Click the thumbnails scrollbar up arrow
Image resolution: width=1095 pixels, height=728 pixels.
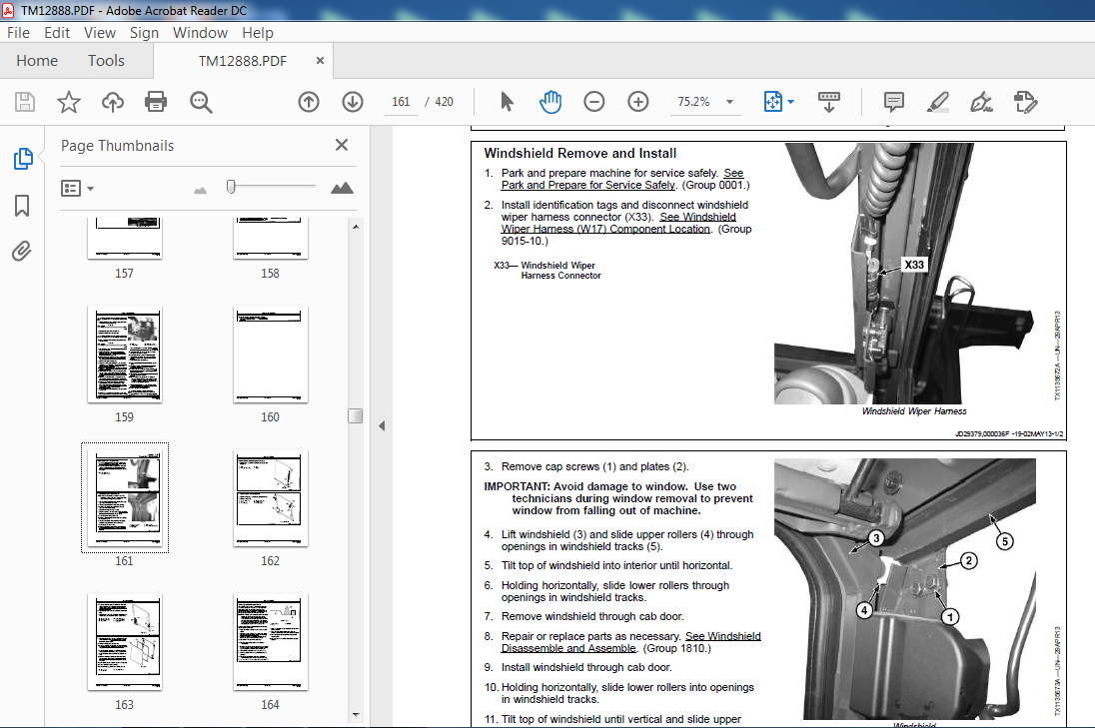(356, 227)
